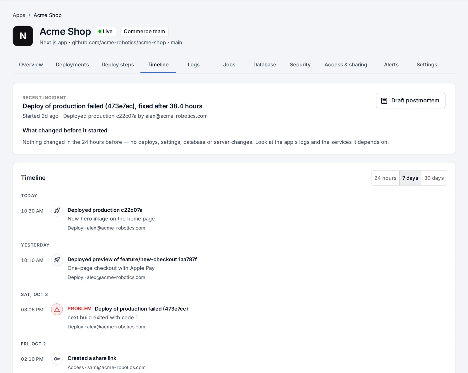This screenshot has width=468, height=373.
Task: Select the Timeline tab
Action: [158, 65]
